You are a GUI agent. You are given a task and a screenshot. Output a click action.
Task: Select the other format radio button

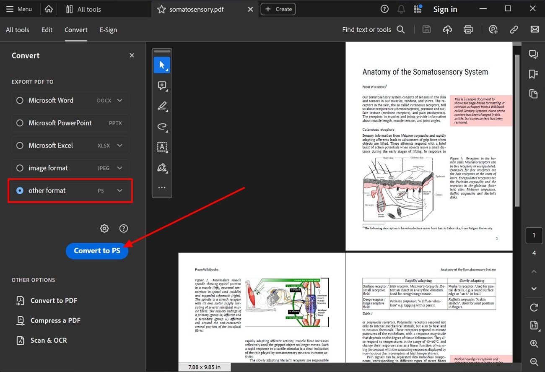tap(20, 190)
